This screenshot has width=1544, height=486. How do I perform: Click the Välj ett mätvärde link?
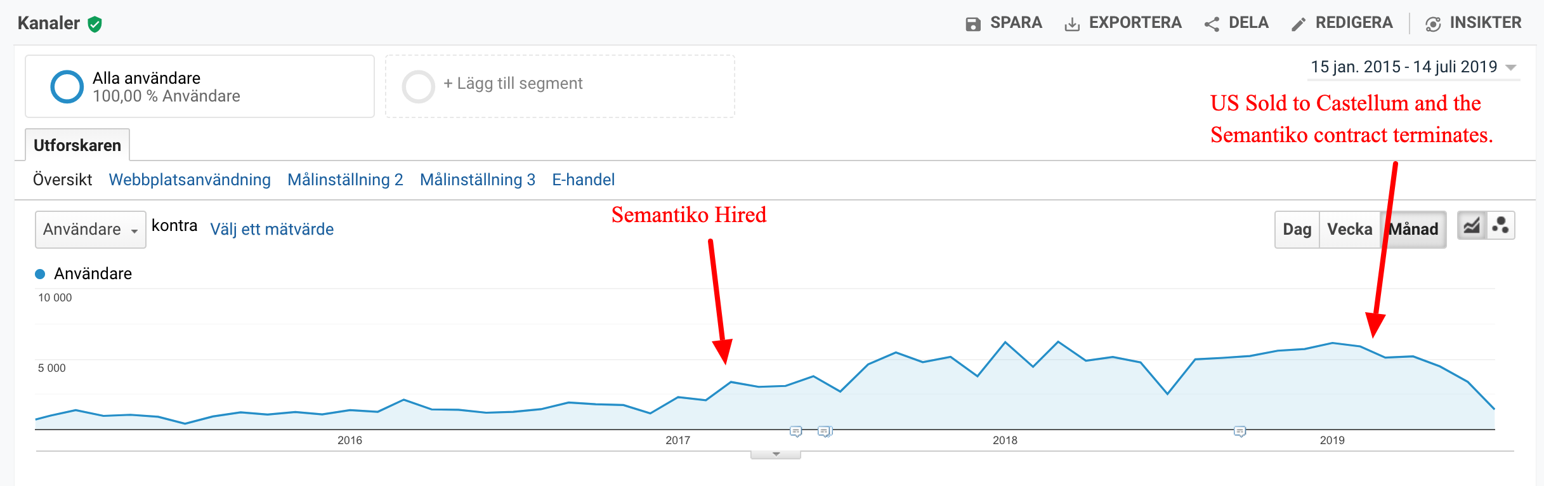click(x=272, y=229)
